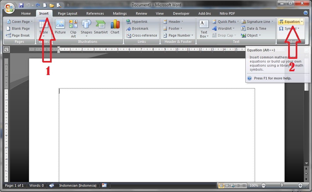Switch to Web Layout view
The image size is (312, 192).
coord(233,186)
